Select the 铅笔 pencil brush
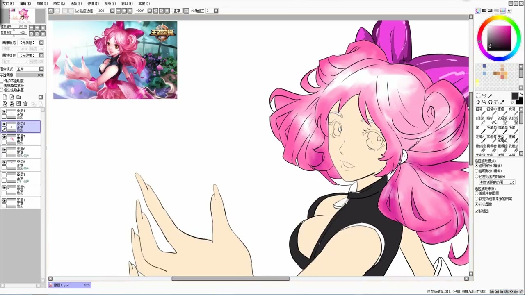525x295 pixels. pyautogui.click(x=480, y=111)
